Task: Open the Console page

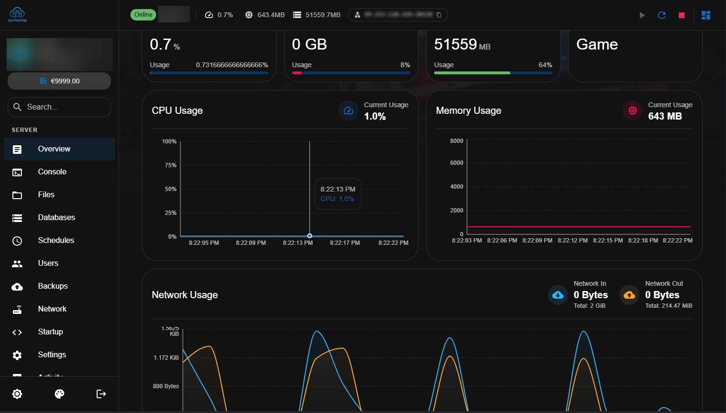Action: point(60,172)
